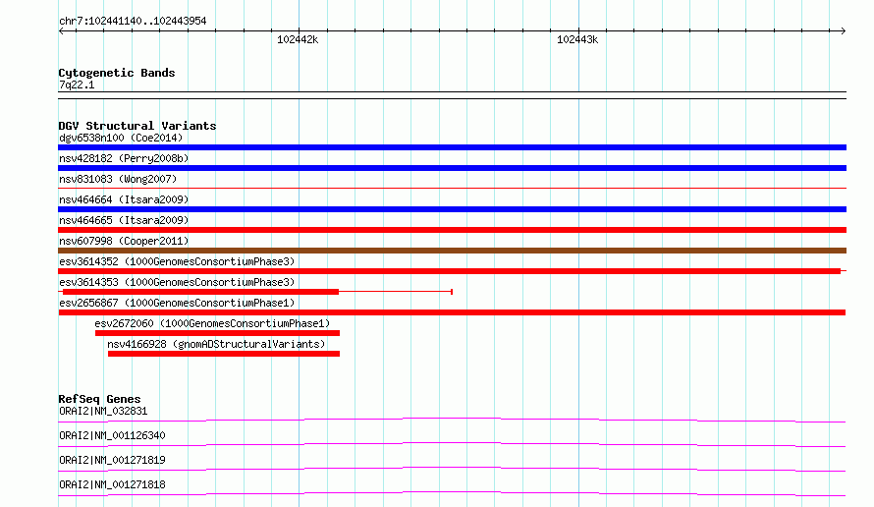
Task: Click the dgv6538n100 (Coe2014) blue variant bar
Action: tap(452, 147)
